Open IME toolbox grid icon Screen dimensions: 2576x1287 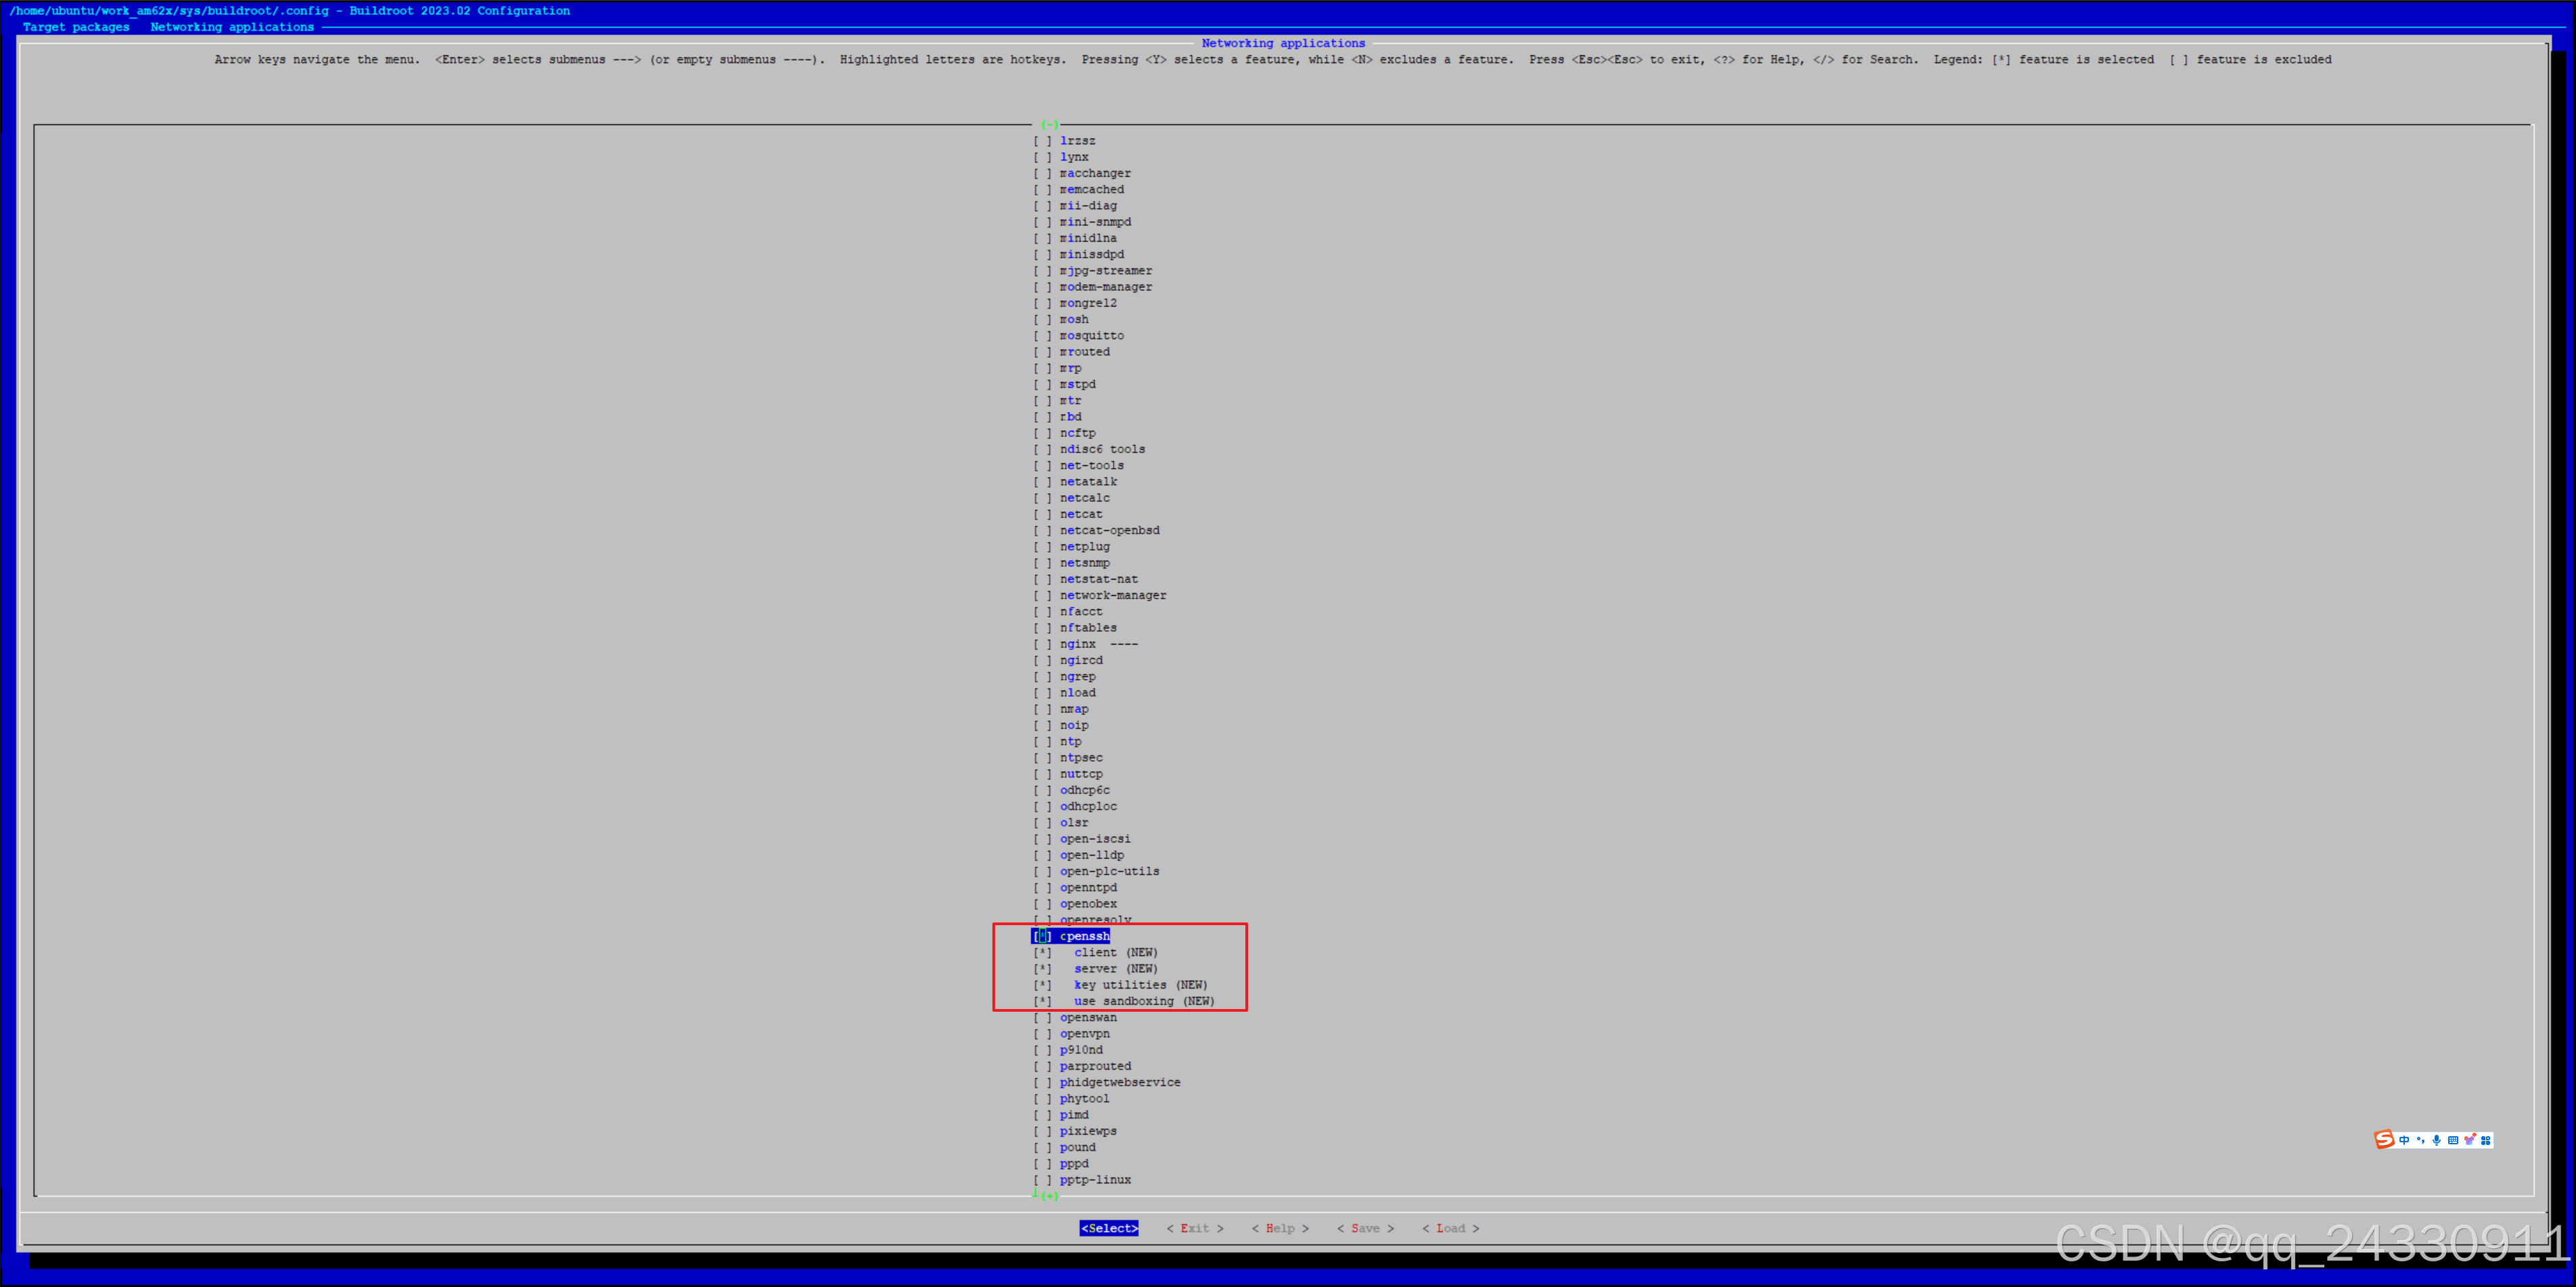tap(2485, 1140)
